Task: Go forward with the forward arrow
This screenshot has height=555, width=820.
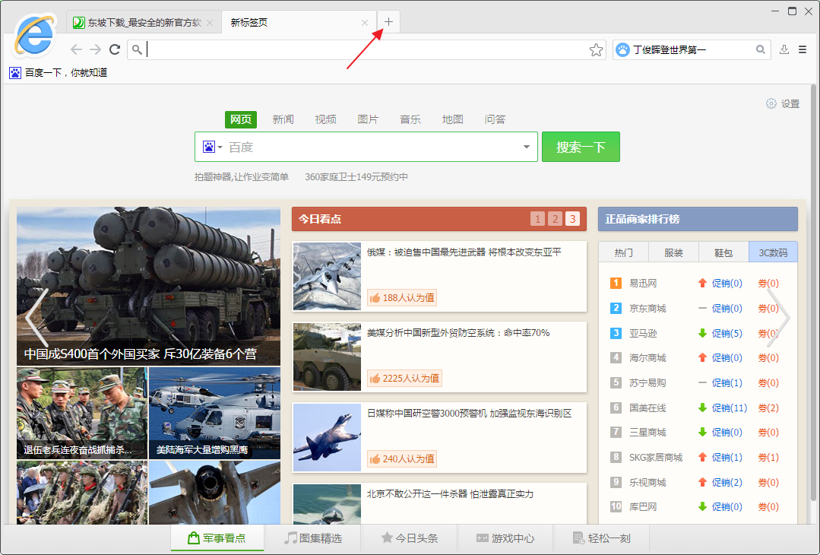Action: click(95, 49)
